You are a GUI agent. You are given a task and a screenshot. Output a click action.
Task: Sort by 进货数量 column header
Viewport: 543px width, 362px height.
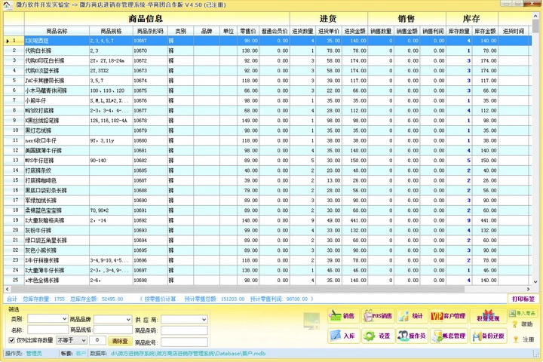click(302, 31)
